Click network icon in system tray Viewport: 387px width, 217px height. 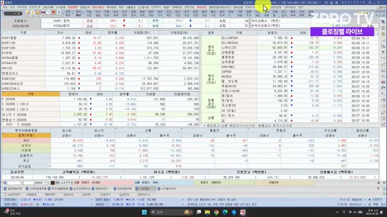click(350, 212)
